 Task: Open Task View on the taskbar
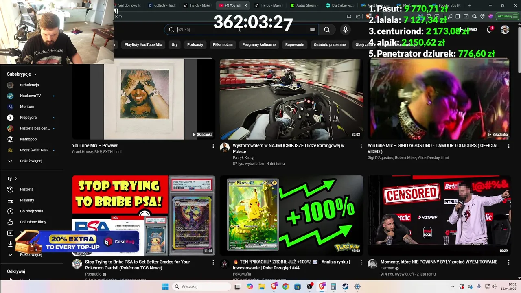point(237,286)
